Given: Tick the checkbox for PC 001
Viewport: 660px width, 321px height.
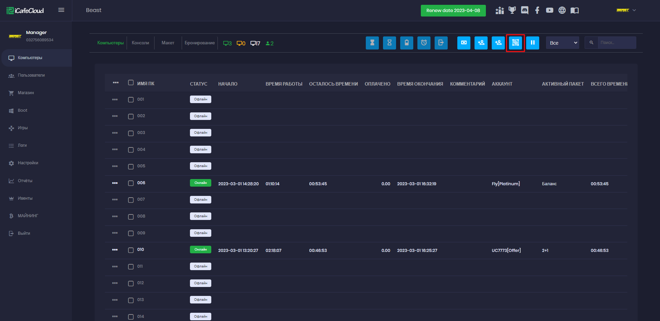Looking at the screenshot, I should pos(131,100).
